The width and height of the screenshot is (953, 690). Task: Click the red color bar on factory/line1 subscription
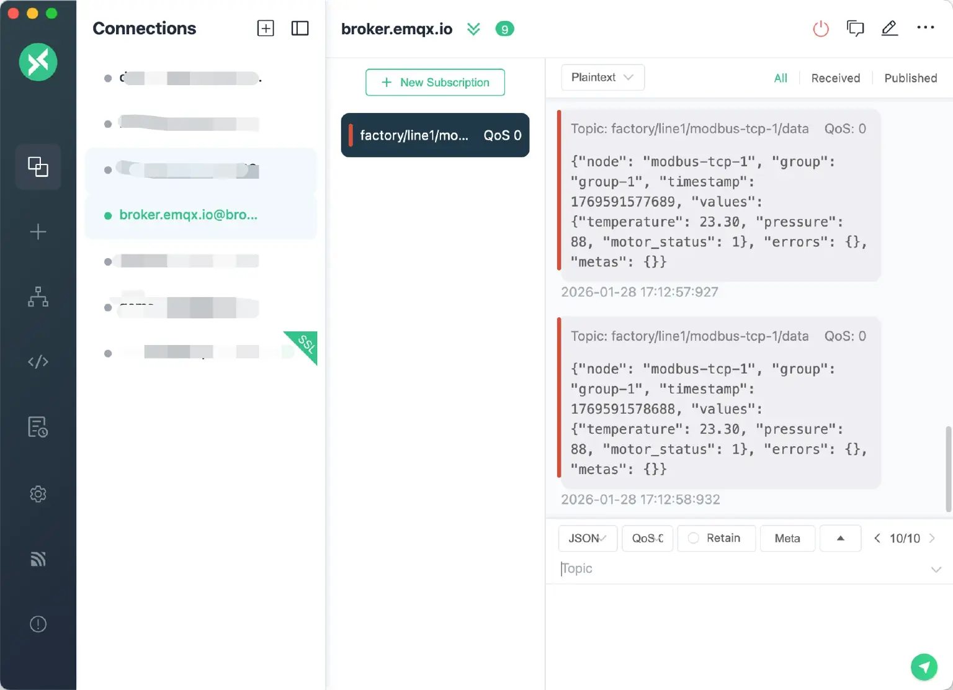click(x=351, y=135)
